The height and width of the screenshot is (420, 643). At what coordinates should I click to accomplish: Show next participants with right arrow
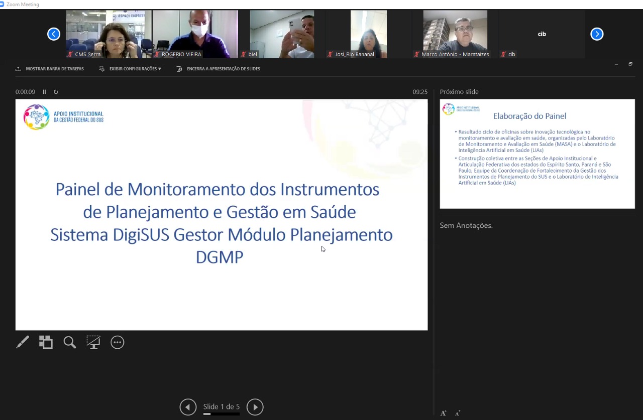(x=597, y=34)
